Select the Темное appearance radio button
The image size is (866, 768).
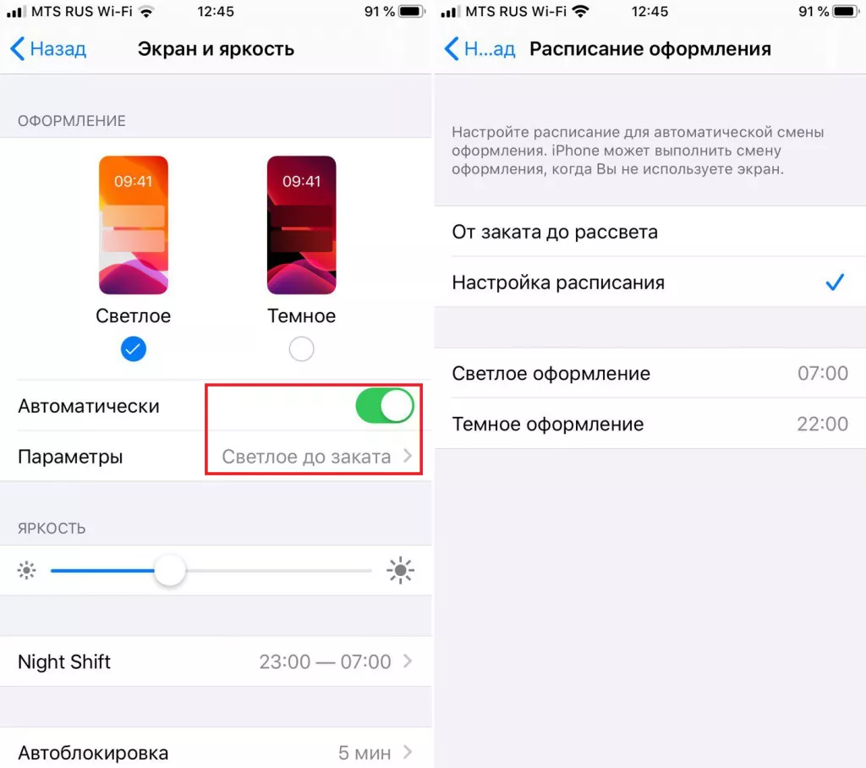[x=302, y=348]
